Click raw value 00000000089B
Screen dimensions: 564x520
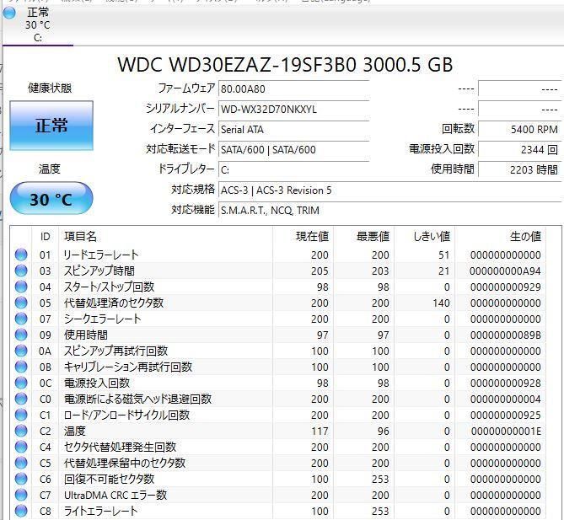pos(505,335)
